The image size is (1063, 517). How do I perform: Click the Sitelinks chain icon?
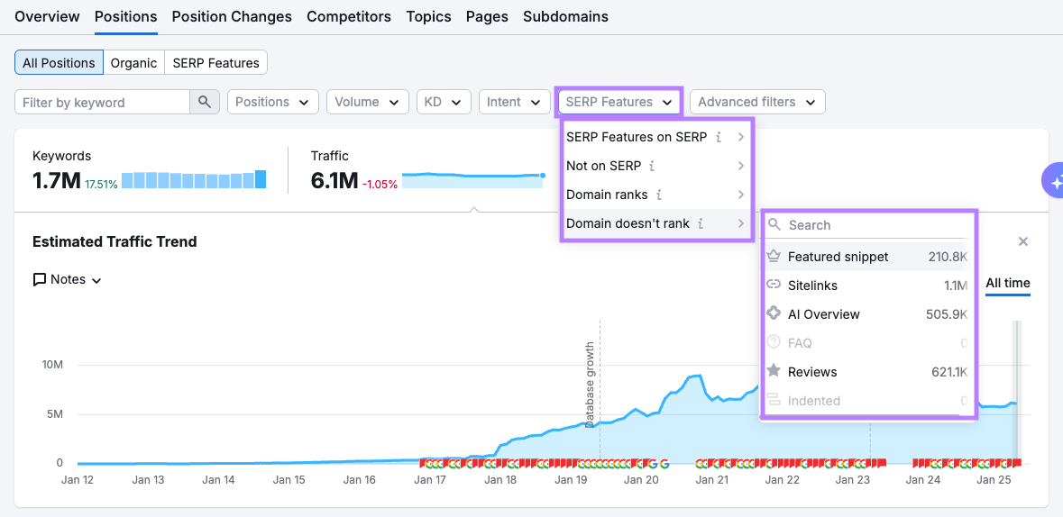pyautogui.click(x=774, y=286)
